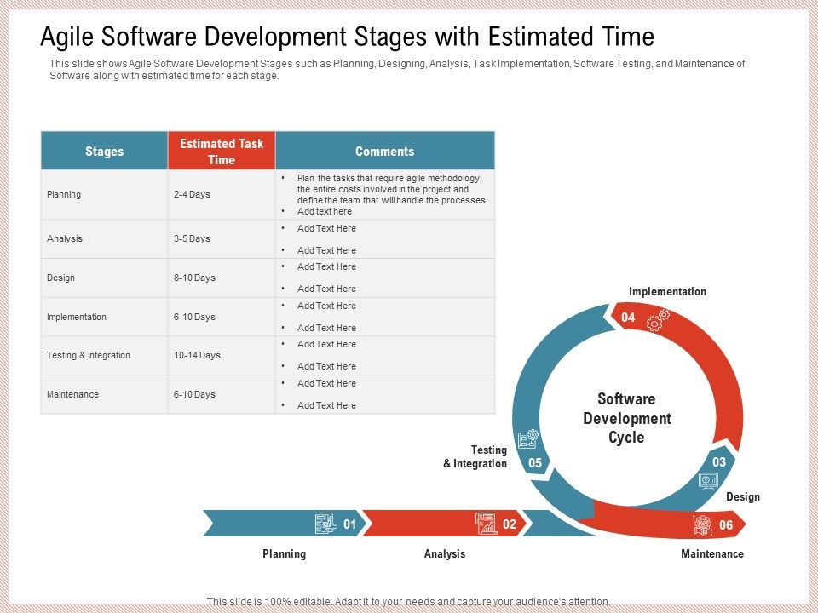The height and width of the screenshot is (613, 818).
Task: Click the Planning comment paragraph text
Action: [x=392, y=189]
